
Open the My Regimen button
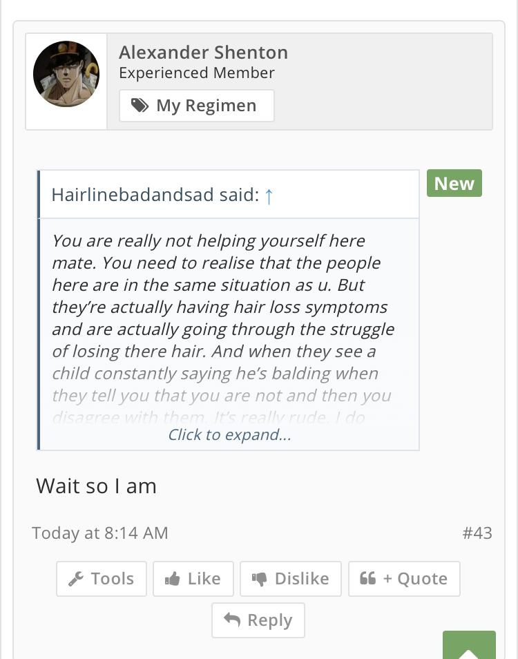click(x=197, y=106)
